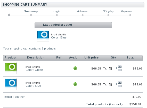
Task: Click the Payment step marker dot
Action: tap(130, 15)
